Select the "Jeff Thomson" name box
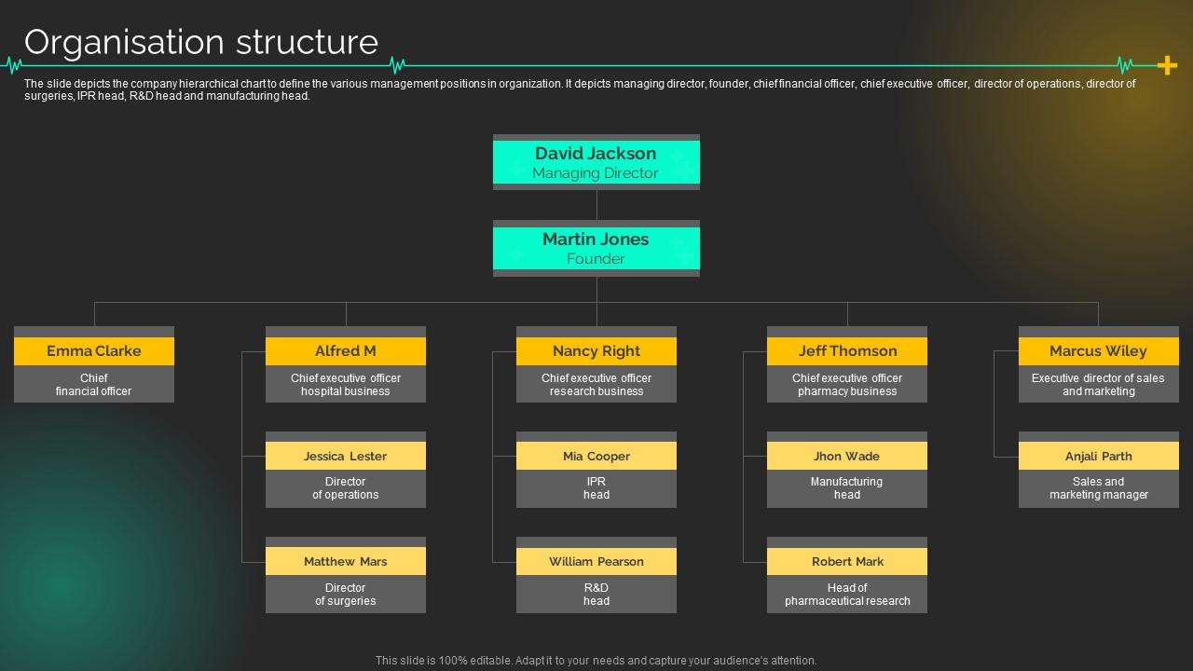The height and width of the screenshot is (671, 1193). (847, 350)
